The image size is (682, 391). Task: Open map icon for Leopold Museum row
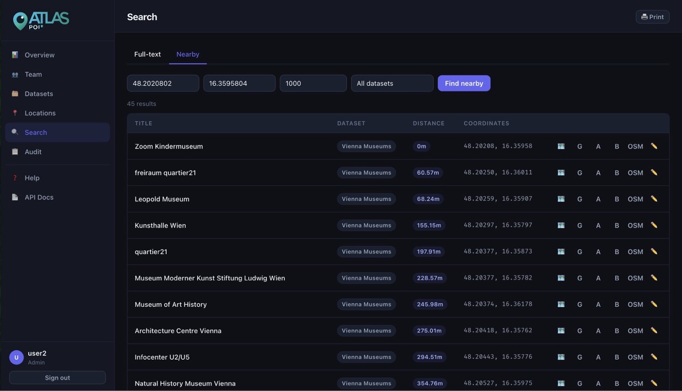click(x=561, y=199)
